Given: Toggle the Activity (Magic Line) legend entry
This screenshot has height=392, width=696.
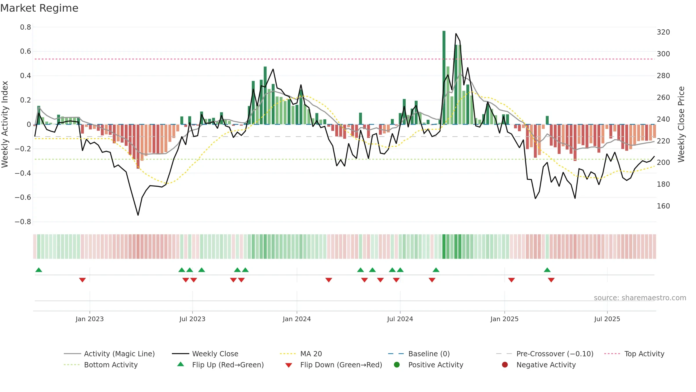Looking at the screenshot, I should point(109,354).
